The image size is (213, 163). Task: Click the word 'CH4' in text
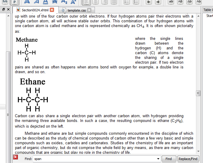coord(140,26)
